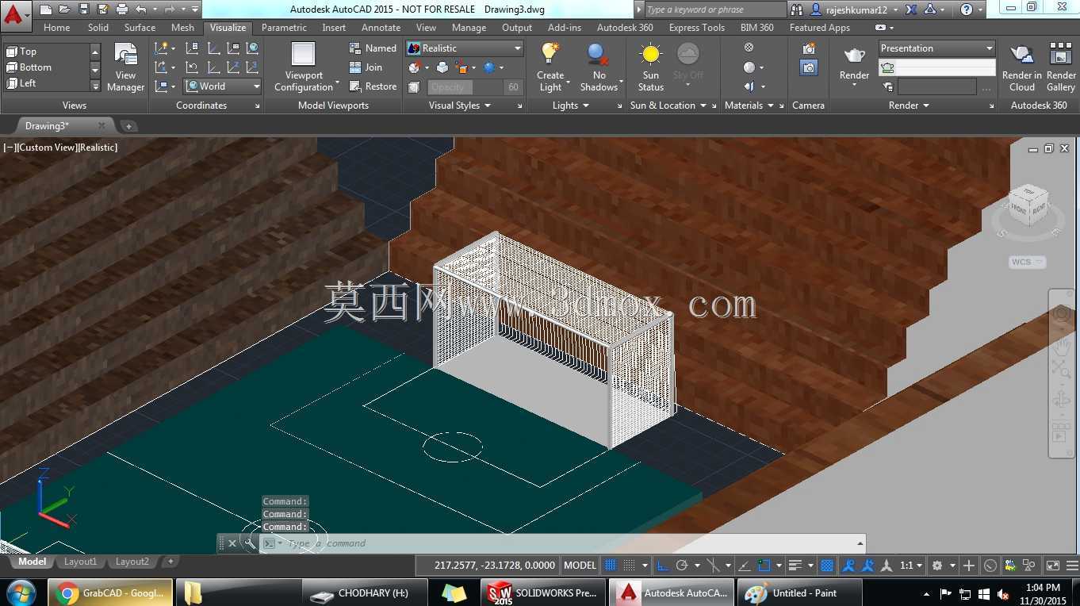Click the Restore viewports button
The width and height of the screenshot is (1080, 606).
373,86
